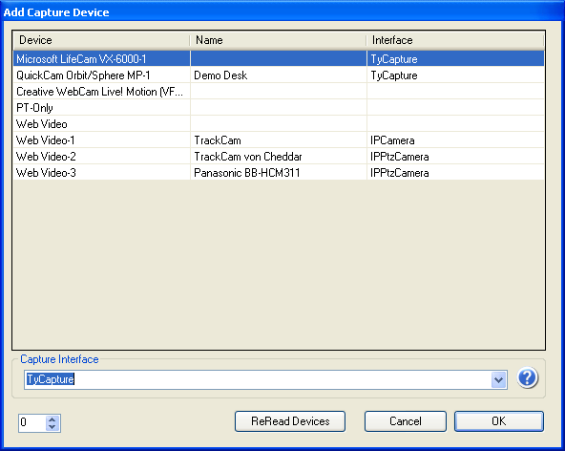Viewport: 565px width, 451px height.
Task: Confirm with the OK button
Action: tap(499, 421)
